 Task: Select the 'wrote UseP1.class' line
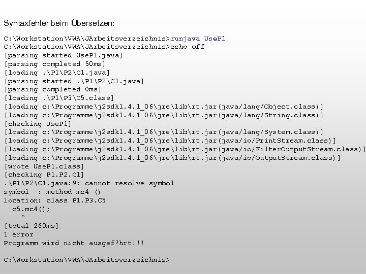point(44,166)
